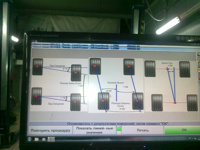Click the "Печать" button
The height and width of the screenshot is (150, 200).
click(142, 130)
